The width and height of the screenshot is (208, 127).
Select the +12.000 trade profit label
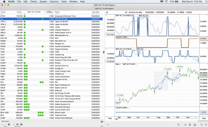(120, 95)
